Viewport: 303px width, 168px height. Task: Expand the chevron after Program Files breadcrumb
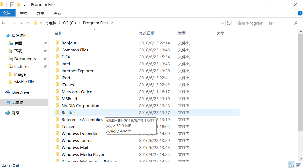tap(112, 23)
